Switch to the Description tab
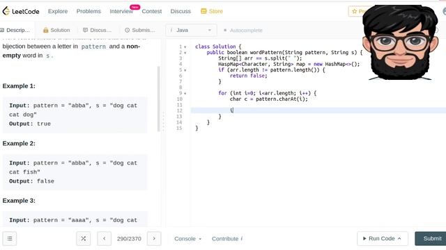The height and width of the screenshot is (250, 446). click(15, 30)
